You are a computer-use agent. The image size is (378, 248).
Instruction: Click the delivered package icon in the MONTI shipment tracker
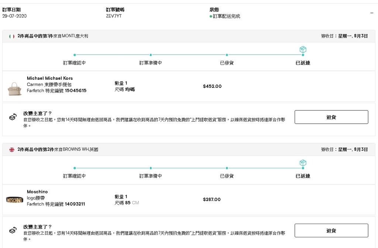303,50
